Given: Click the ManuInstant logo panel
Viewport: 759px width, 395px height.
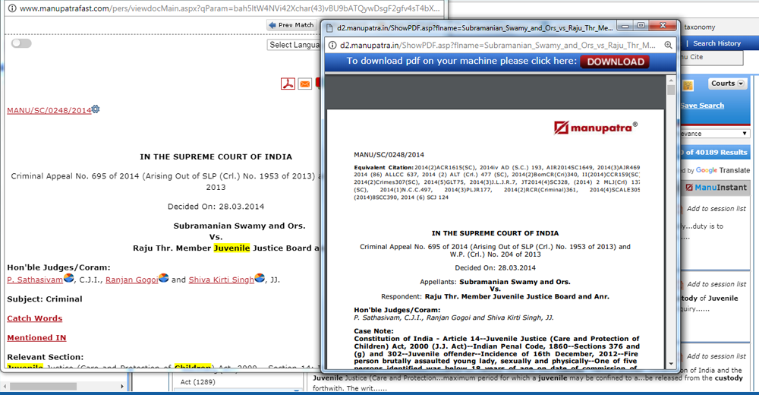Looking at the screenshot, I should point(716,188).
